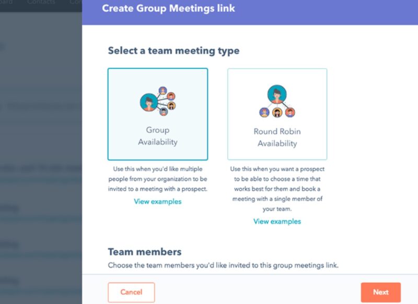
Task: Click the purple avatar in Round Robin illustration
Action: [x=264, y=113]
